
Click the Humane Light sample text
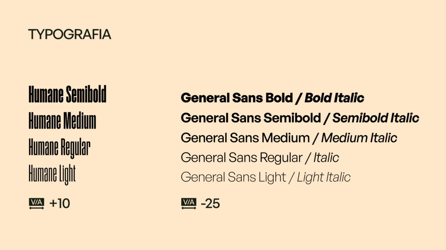[x=52, y=174]
